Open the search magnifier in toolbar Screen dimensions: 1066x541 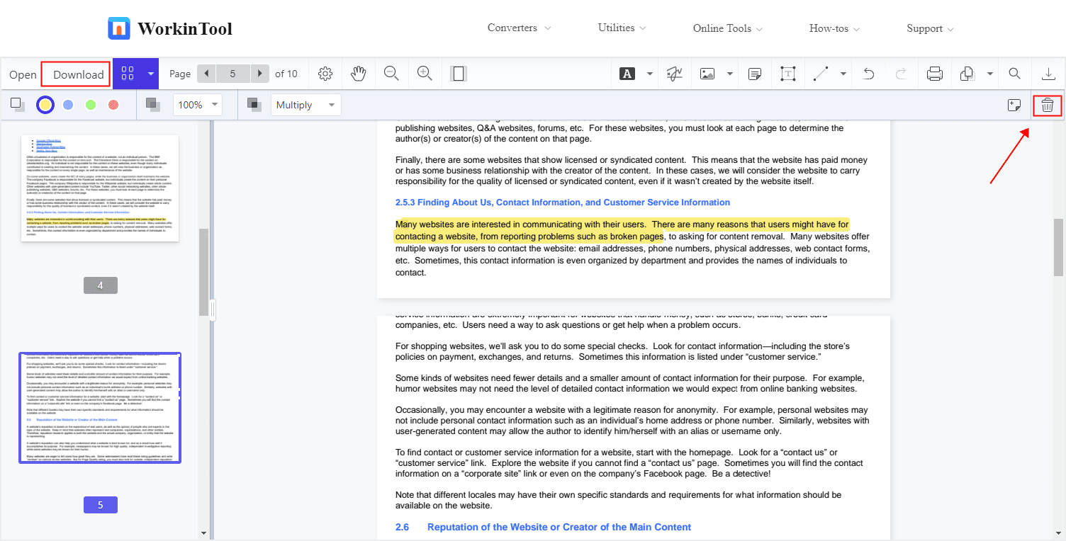(1015, 74)
